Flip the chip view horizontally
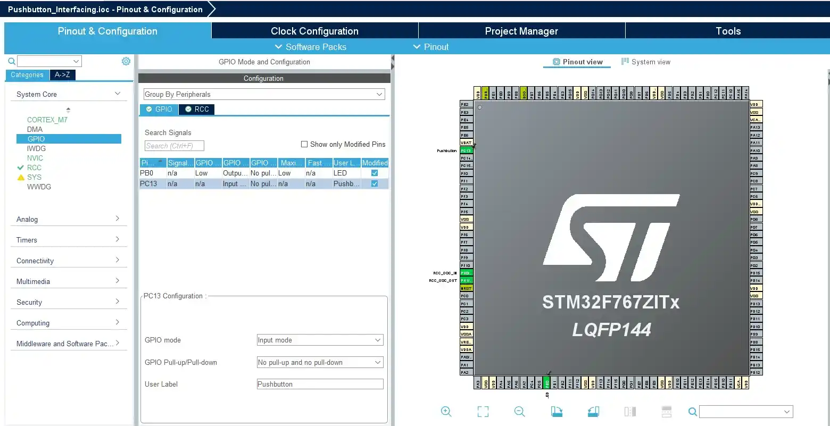 point(630,411)
